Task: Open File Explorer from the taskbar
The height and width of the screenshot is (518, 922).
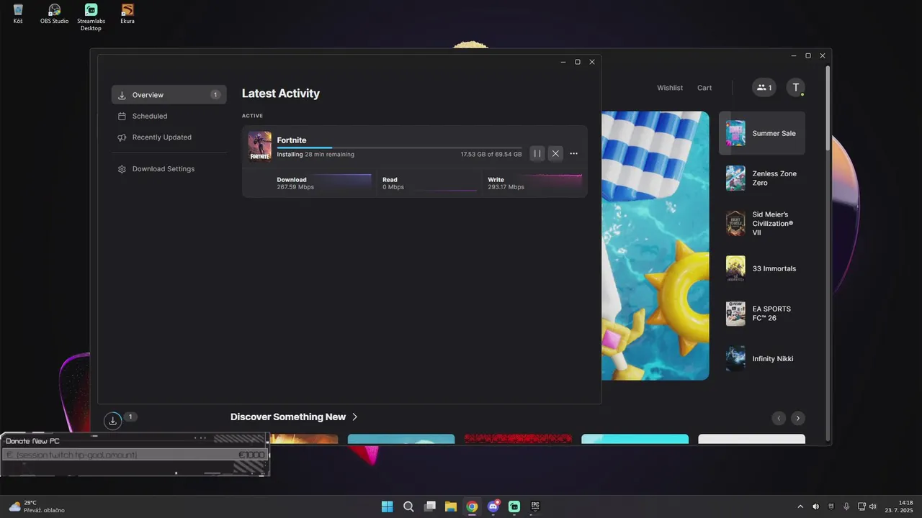Action: pyautogui.click(x=450, y=506)
